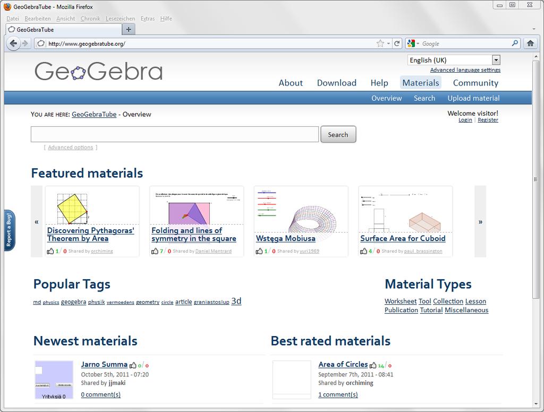Open the Lesezeichen menu
This screenshot has height=412, width=544.
click(x=121, y=19)
